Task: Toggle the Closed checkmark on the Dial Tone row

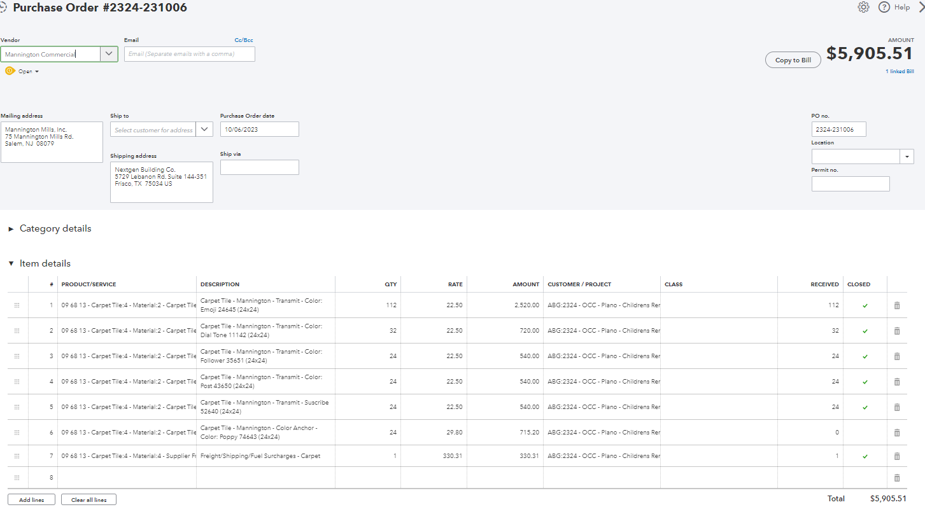Action: tap(865, 331)
